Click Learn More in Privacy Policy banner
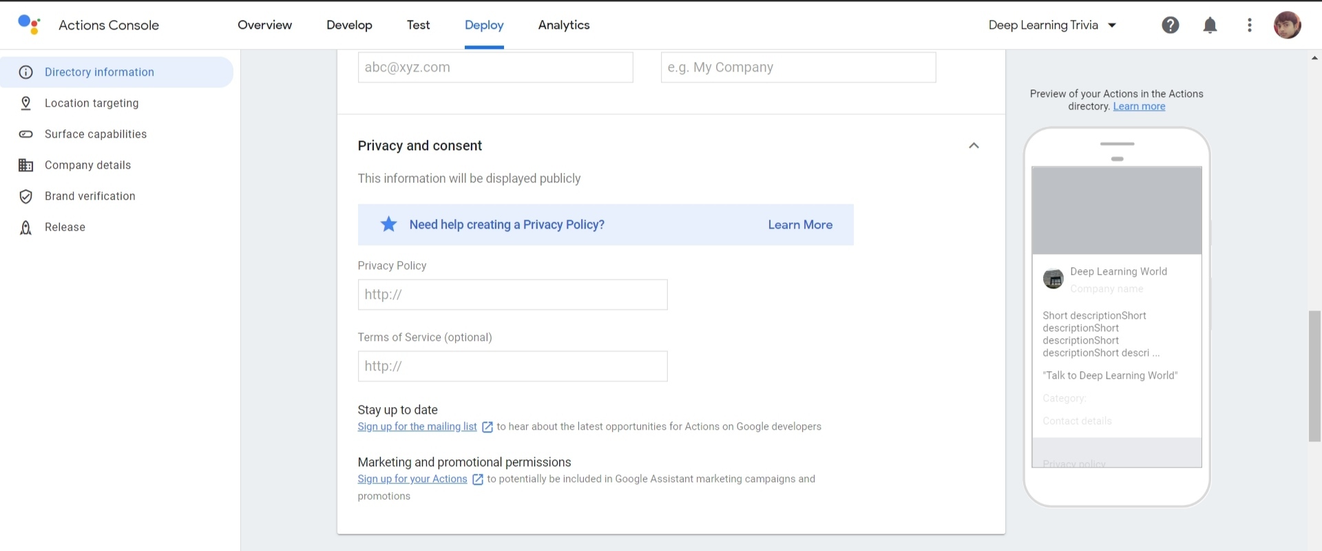This screenshot has width=1322, height=551. pyautogui.click(x=800, y=225)
